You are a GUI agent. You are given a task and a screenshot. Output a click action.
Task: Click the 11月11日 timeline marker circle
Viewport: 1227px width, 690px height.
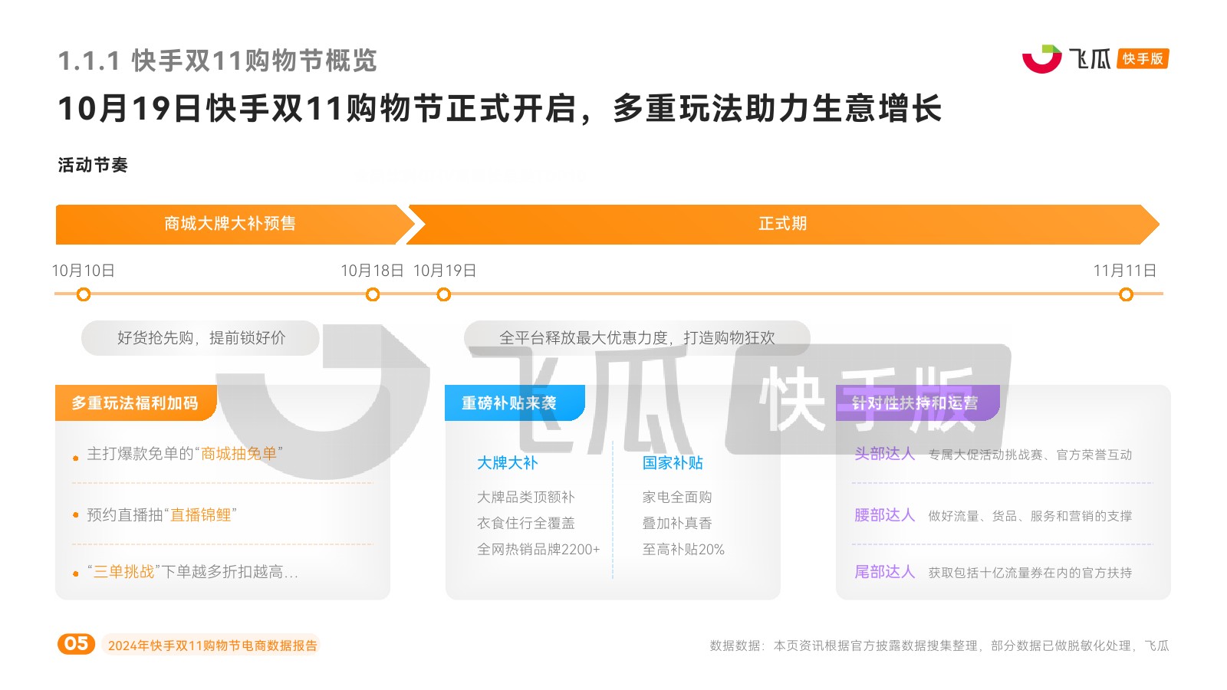tap(1126, 294)
